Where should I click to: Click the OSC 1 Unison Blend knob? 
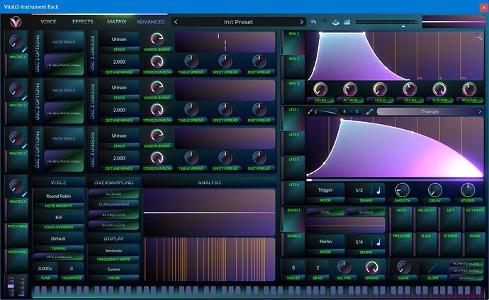tap(157, 39)
